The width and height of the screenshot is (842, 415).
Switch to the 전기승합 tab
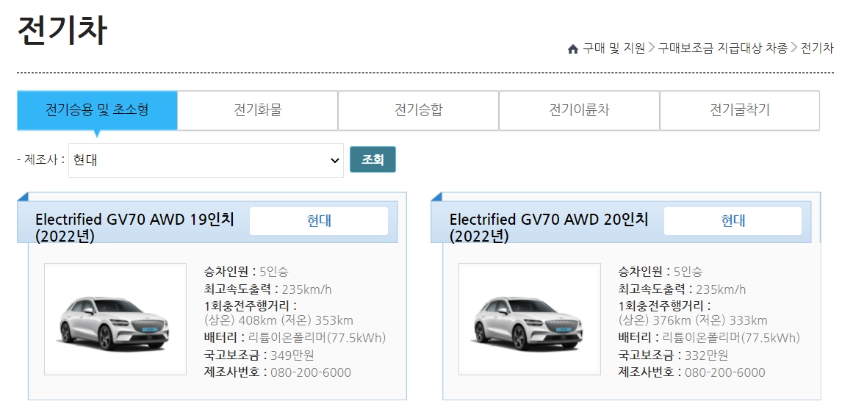point(418,110)
